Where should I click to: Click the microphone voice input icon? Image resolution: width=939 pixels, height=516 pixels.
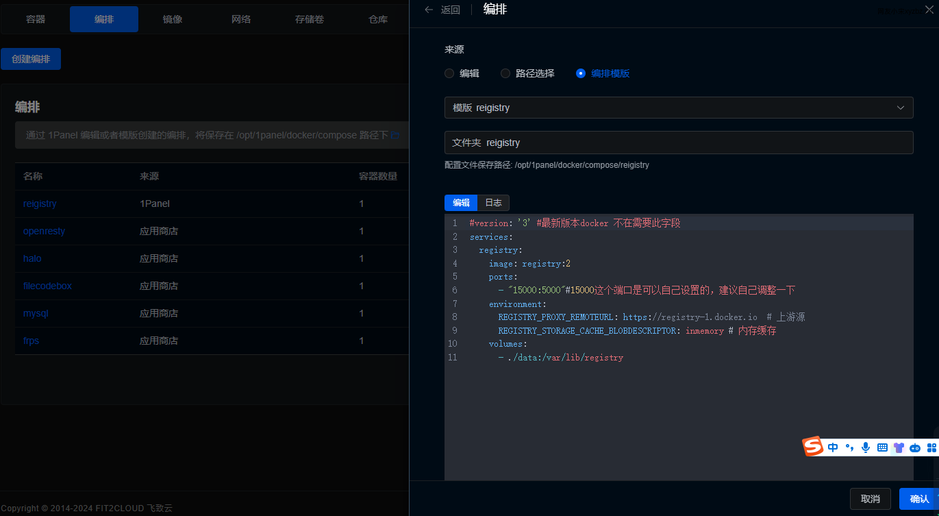(866, 447)
